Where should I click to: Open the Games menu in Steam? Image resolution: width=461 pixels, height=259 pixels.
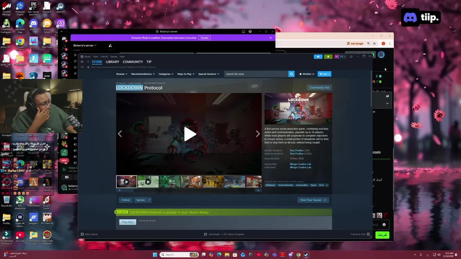[x=114, y=56]
